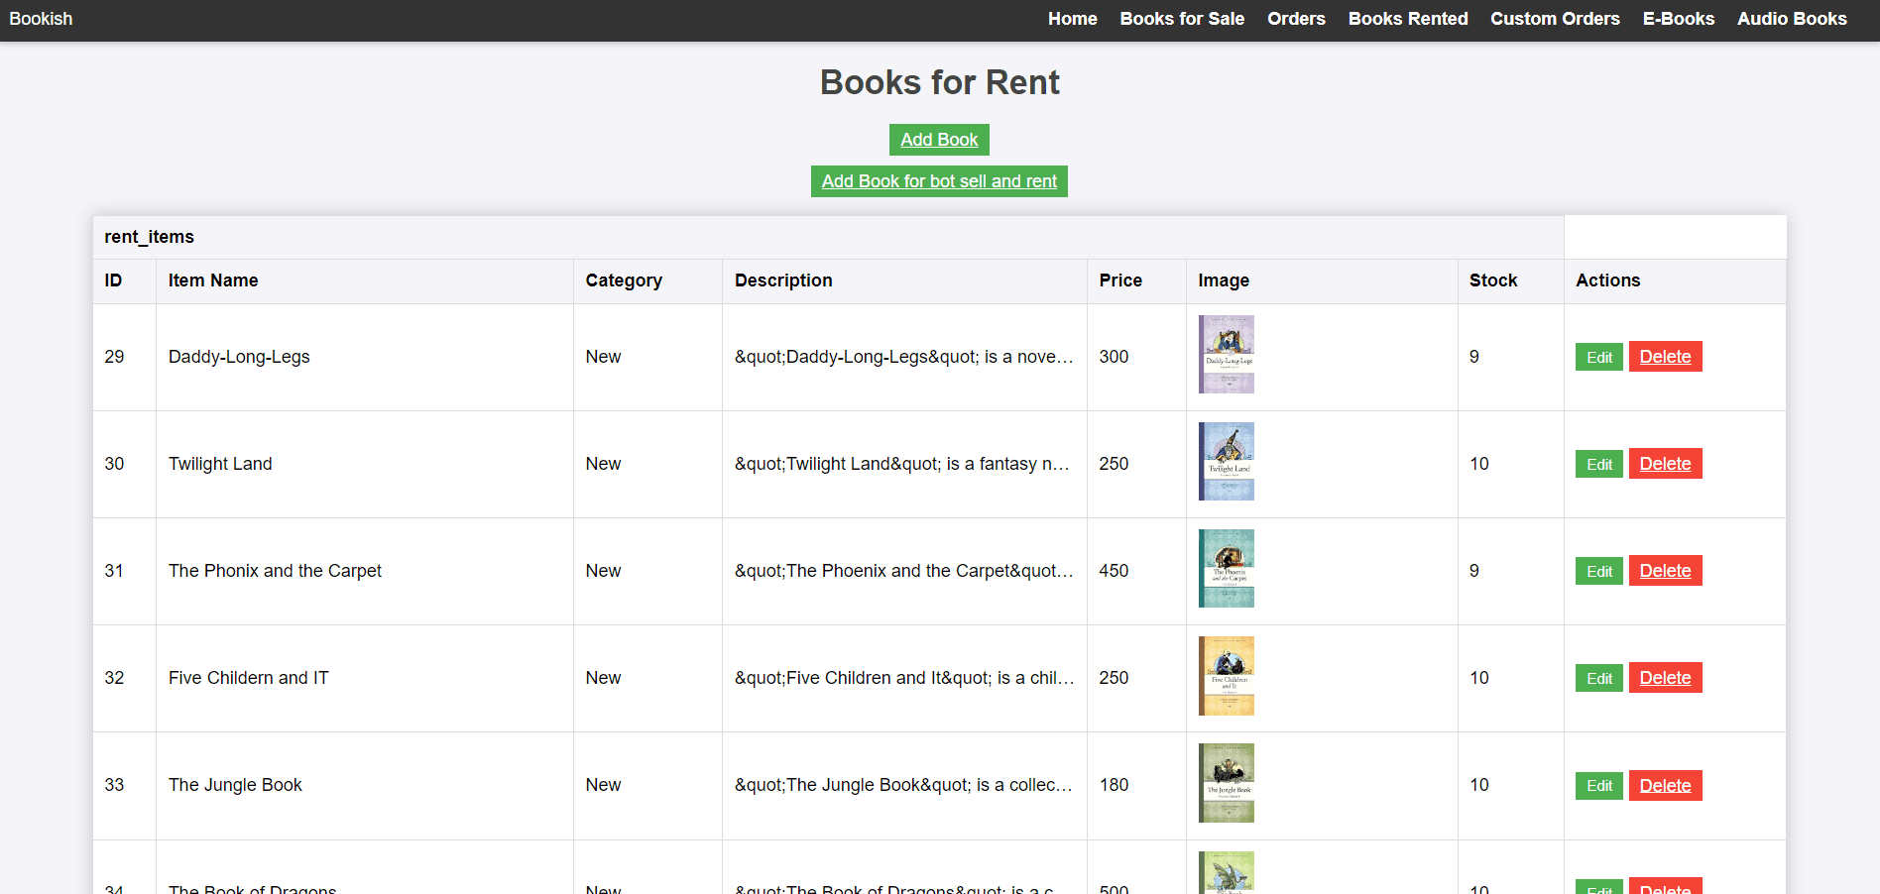Select price 300 for Daddy-Long-Legs
This screenshot has width=1880, height=894.
click(1114, 357)
